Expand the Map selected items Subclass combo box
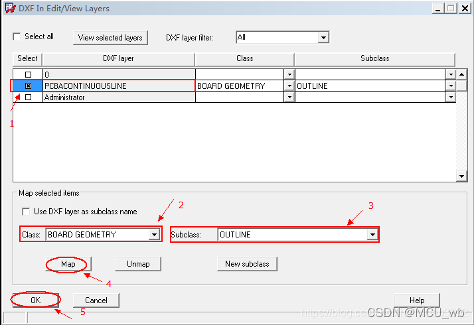474x325 pixels. coord(372,234)
